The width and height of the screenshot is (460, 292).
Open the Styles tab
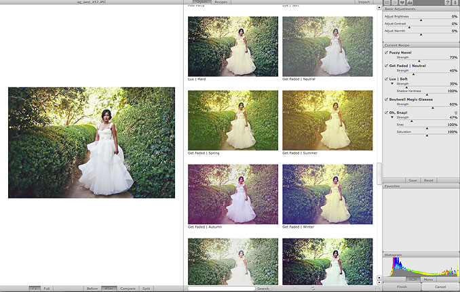[202, 2]
